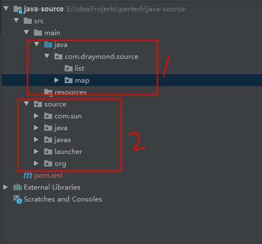
Task: Collapse the java-source project root arrow
Action: pos(6,8)
